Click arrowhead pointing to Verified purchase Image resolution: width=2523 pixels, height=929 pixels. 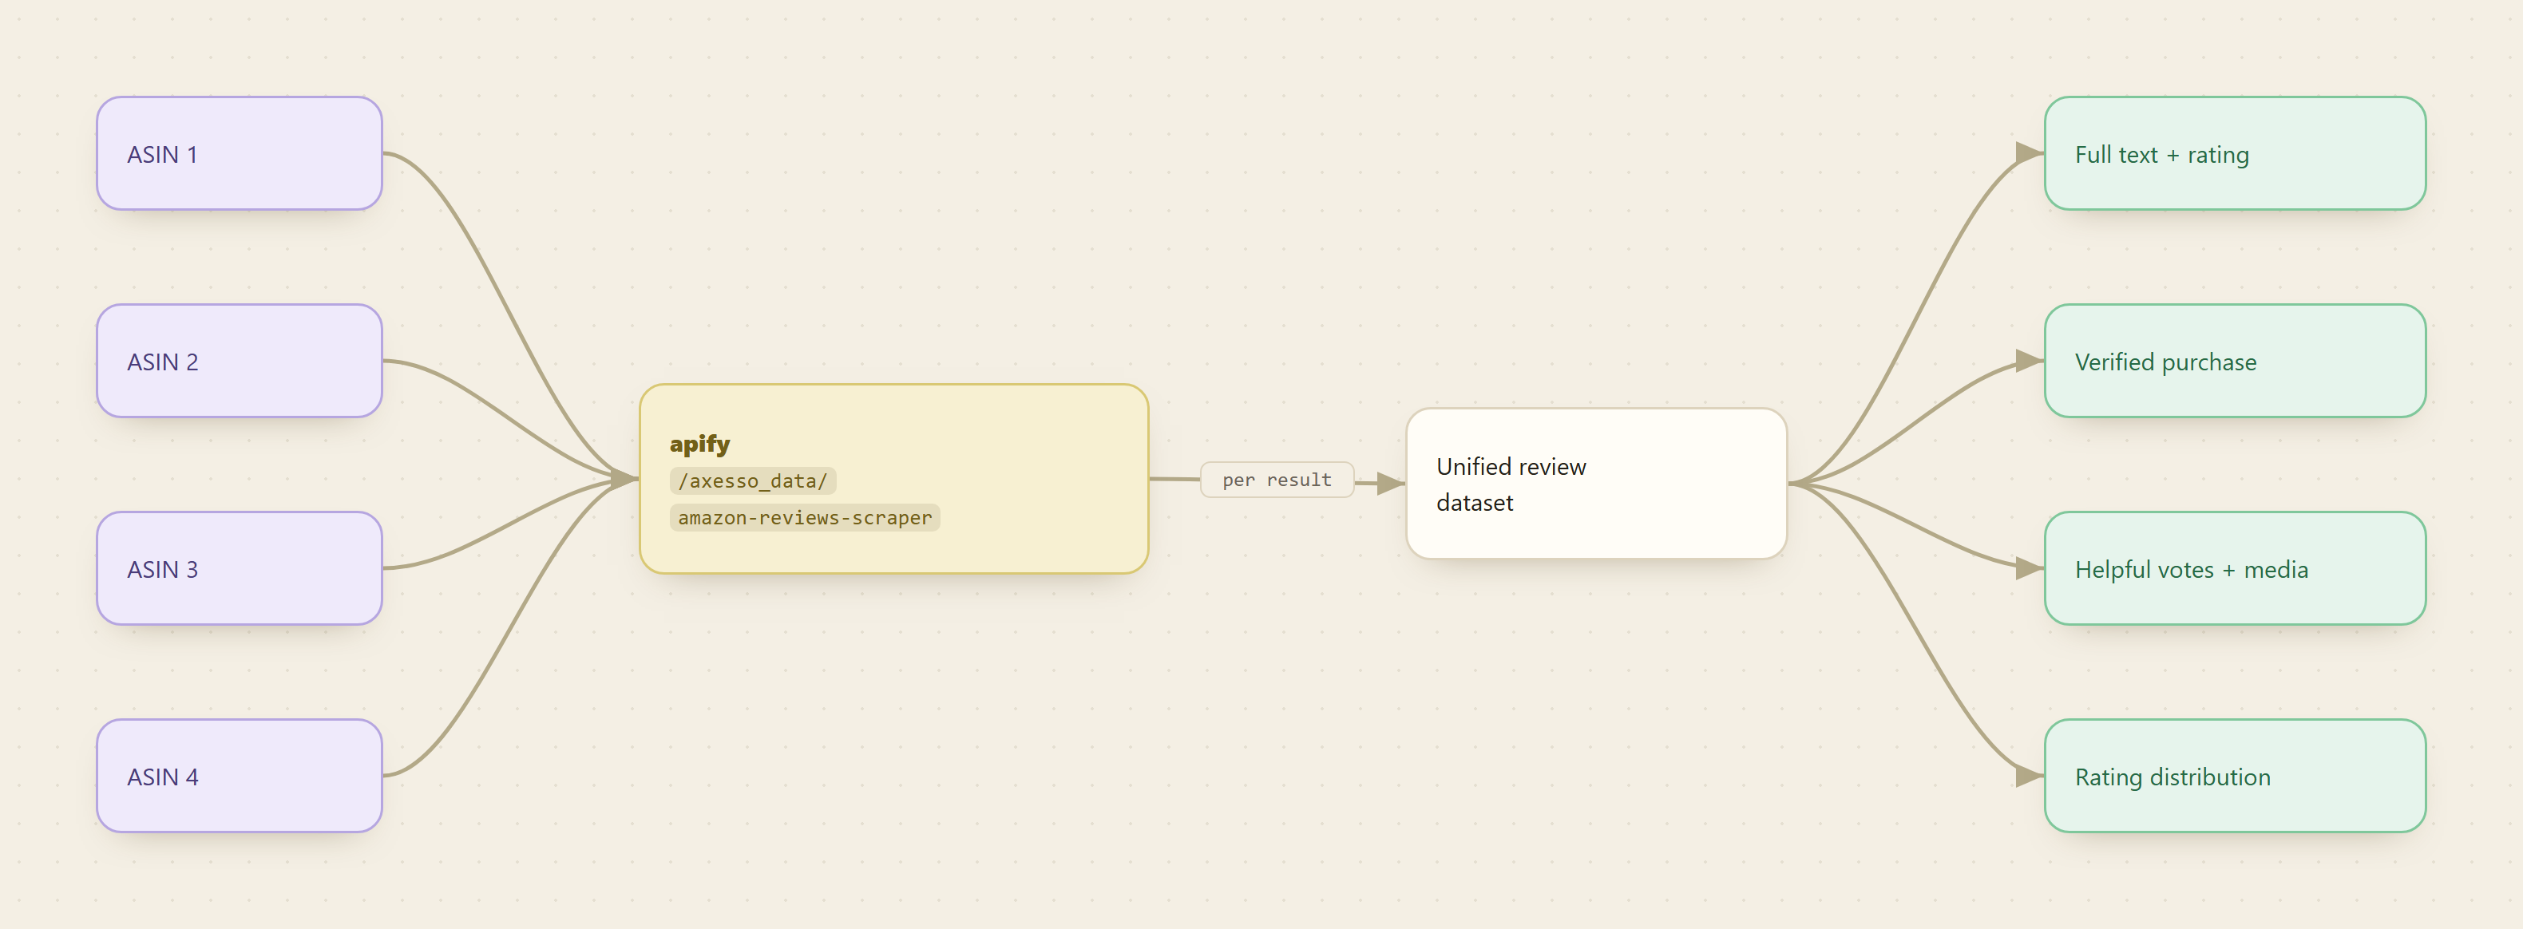pyautogui.click(x=2030, y=362)
